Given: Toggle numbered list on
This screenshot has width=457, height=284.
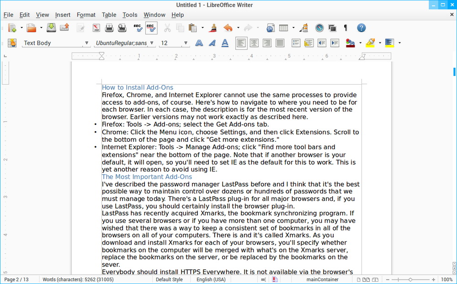Looking at the screenshot, I should click(x=296, y=43).
